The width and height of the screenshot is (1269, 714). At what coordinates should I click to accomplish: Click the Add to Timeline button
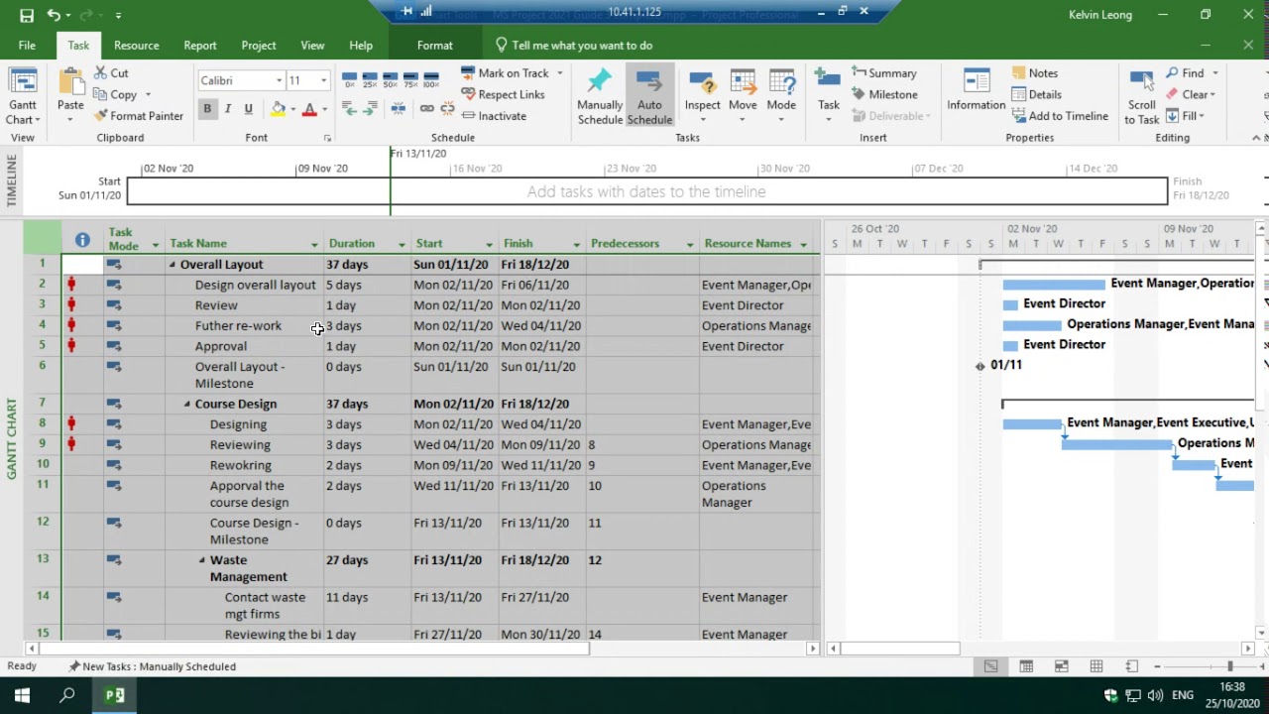(x=1060, y=116)
